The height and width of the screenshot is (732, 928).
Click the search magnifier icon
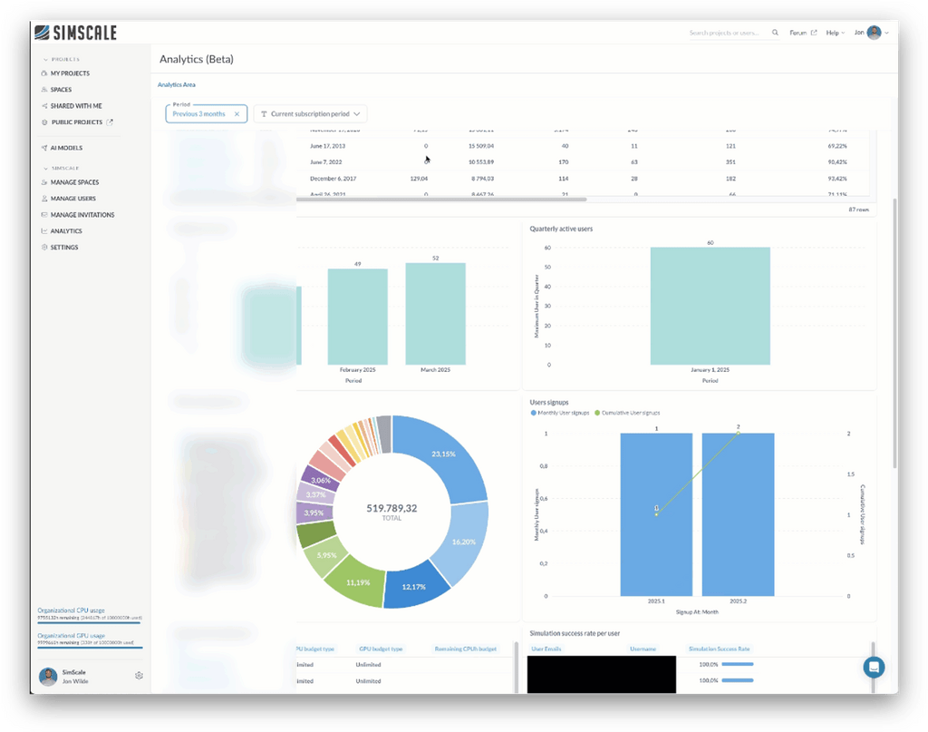pyautogui.click(x=775, y=32)
